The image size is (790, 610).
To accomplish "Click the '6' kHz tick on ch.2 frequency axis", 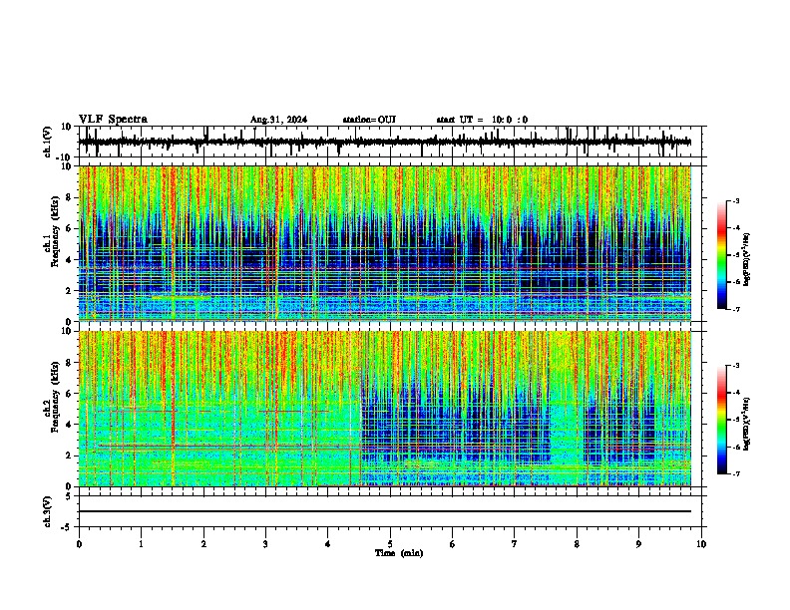I will (x=69, y=394).
